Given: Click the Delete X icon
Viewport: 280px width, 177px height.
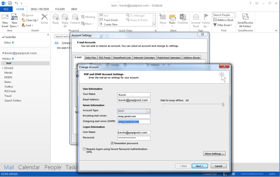Looking at the screenshot, I should pyautogui.click(x=45, y=17).
